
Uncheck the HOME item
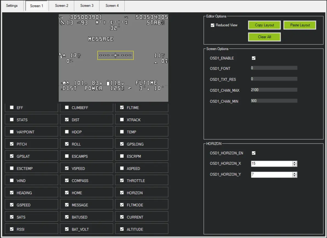(x=67, y=192)
